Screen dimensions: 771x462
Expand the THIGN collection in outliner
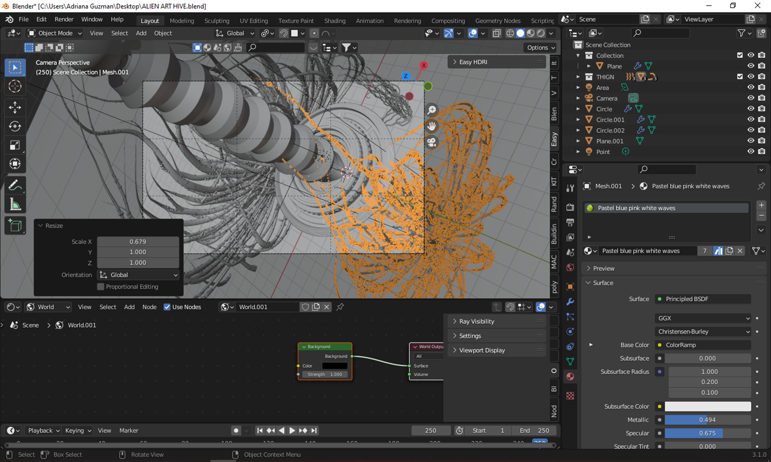pyautogui.click(x=578, y=77)
